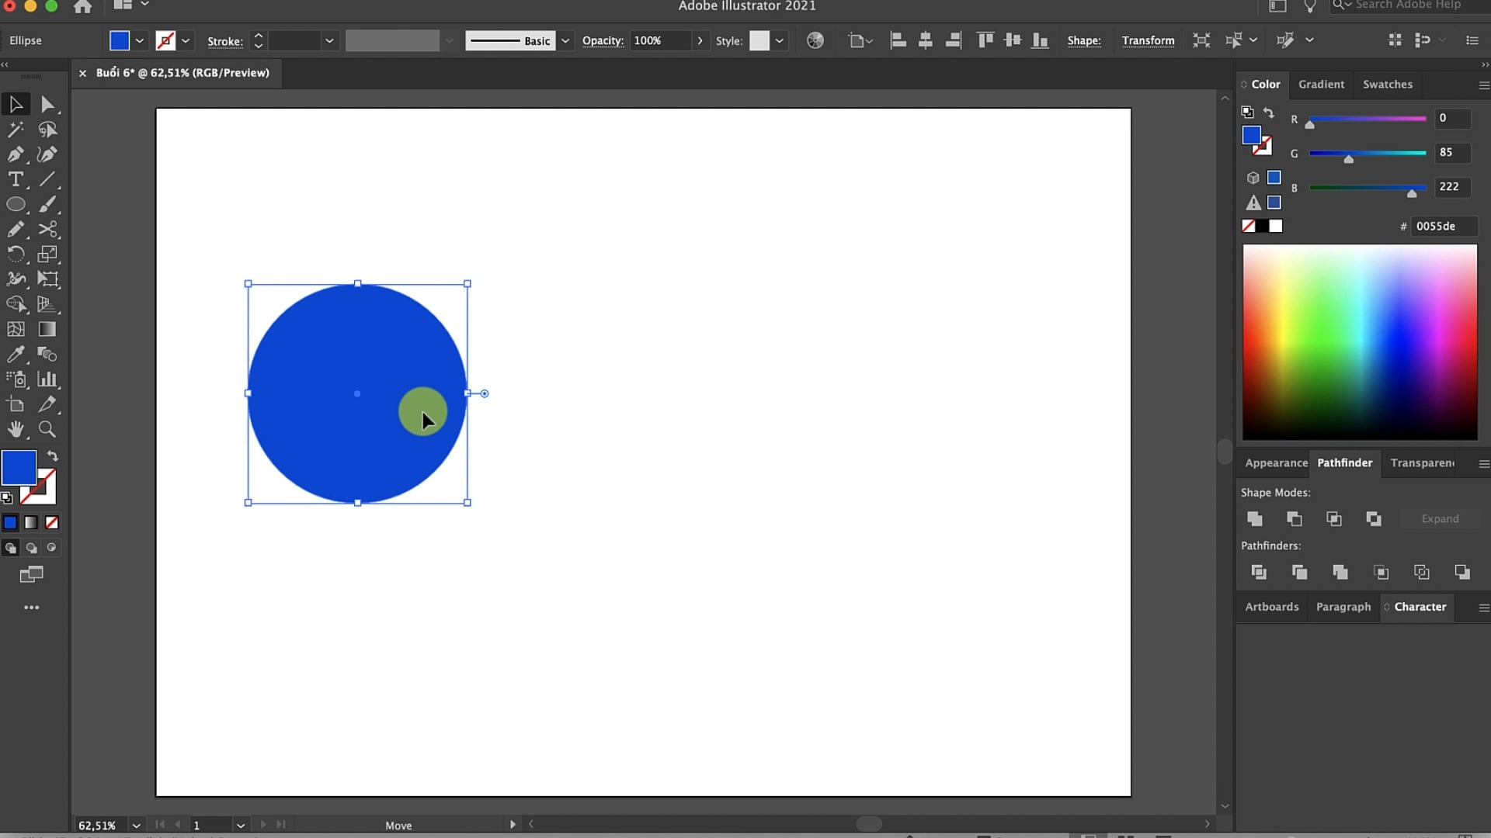
Task: Switch to the Gradient tab
Action: pos(1321,84)
